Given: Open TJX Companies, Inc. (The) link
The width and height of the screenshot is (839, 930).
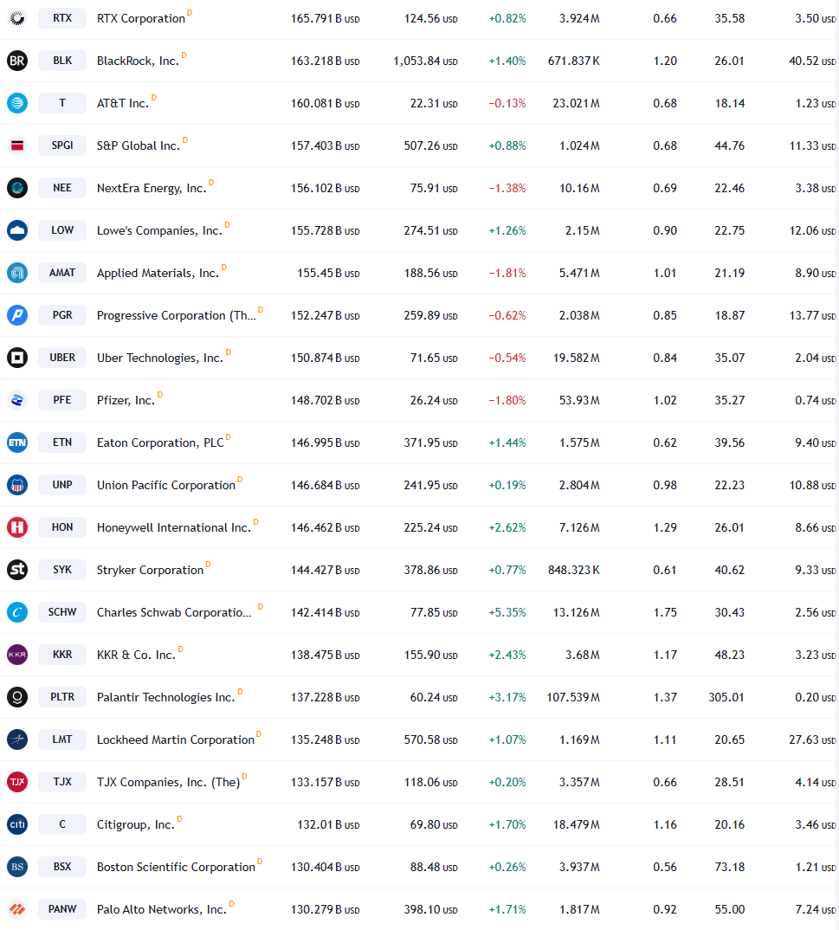Looking at the screenshot, I should pyautogui.click(x=168, y=782).
